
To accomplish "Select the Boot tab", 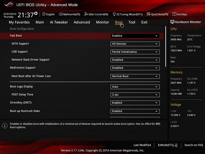I will click(x=119, y=22).
